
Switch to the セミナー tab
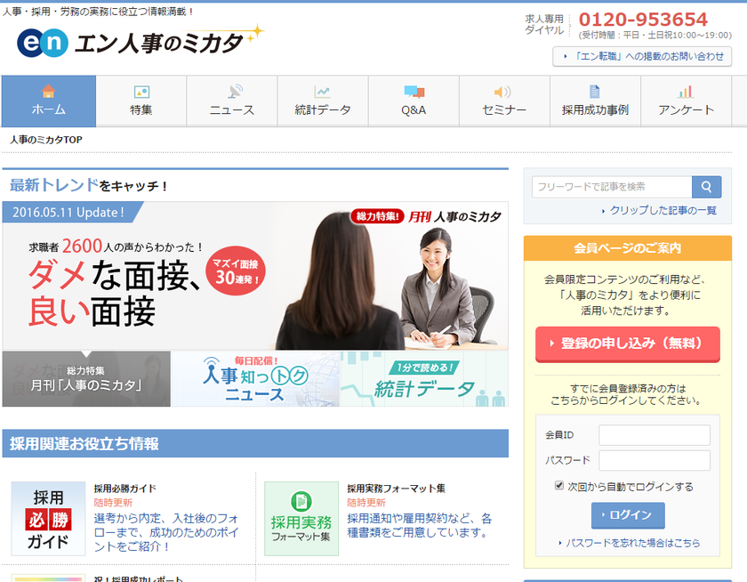504,101
